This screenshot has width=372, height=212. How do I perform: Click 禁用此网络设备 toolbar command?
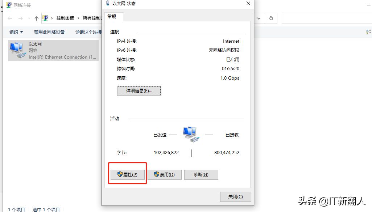click(x=49, y=32)
